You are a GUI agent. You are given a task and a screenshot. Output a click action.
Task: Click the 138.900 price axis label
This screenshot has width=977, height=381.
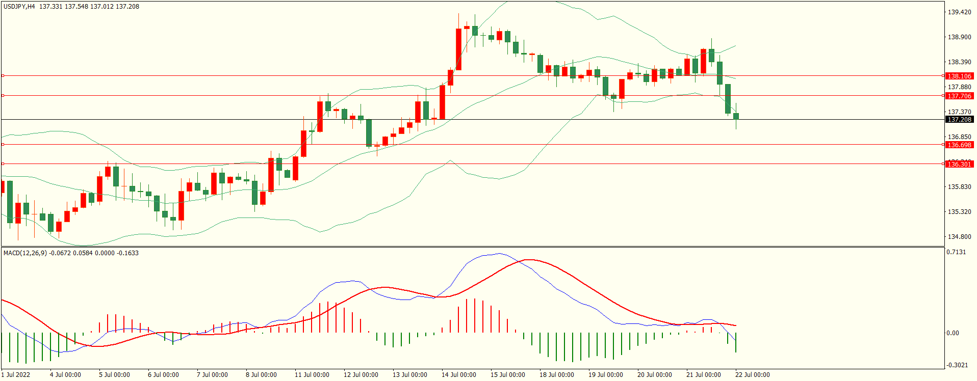[x=959, y=37]
